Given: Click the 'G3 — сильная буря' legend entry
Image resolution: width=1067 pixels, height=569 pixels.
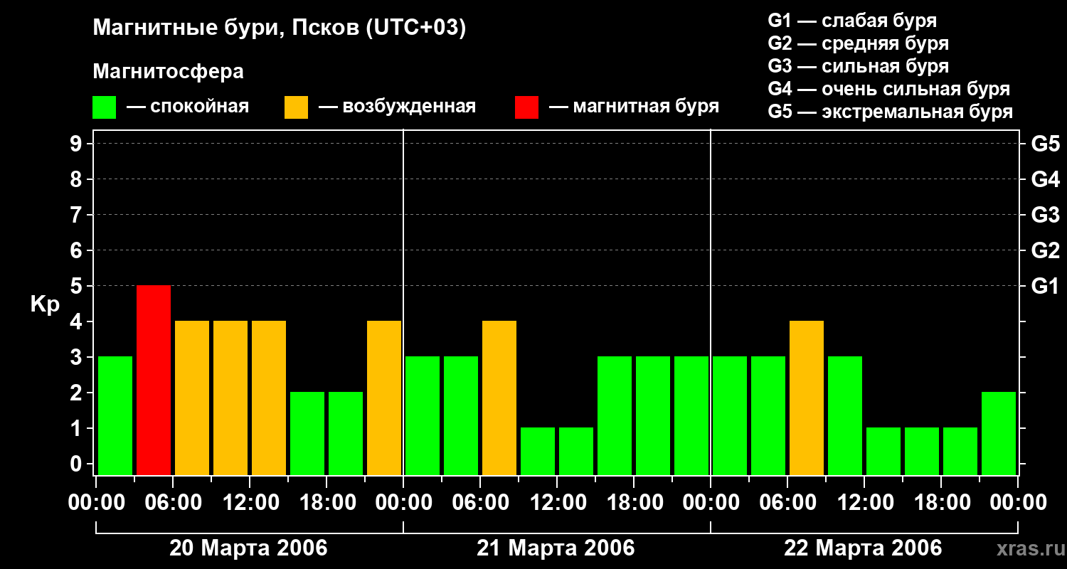Looking at the screenshot, I should [858, 66].
